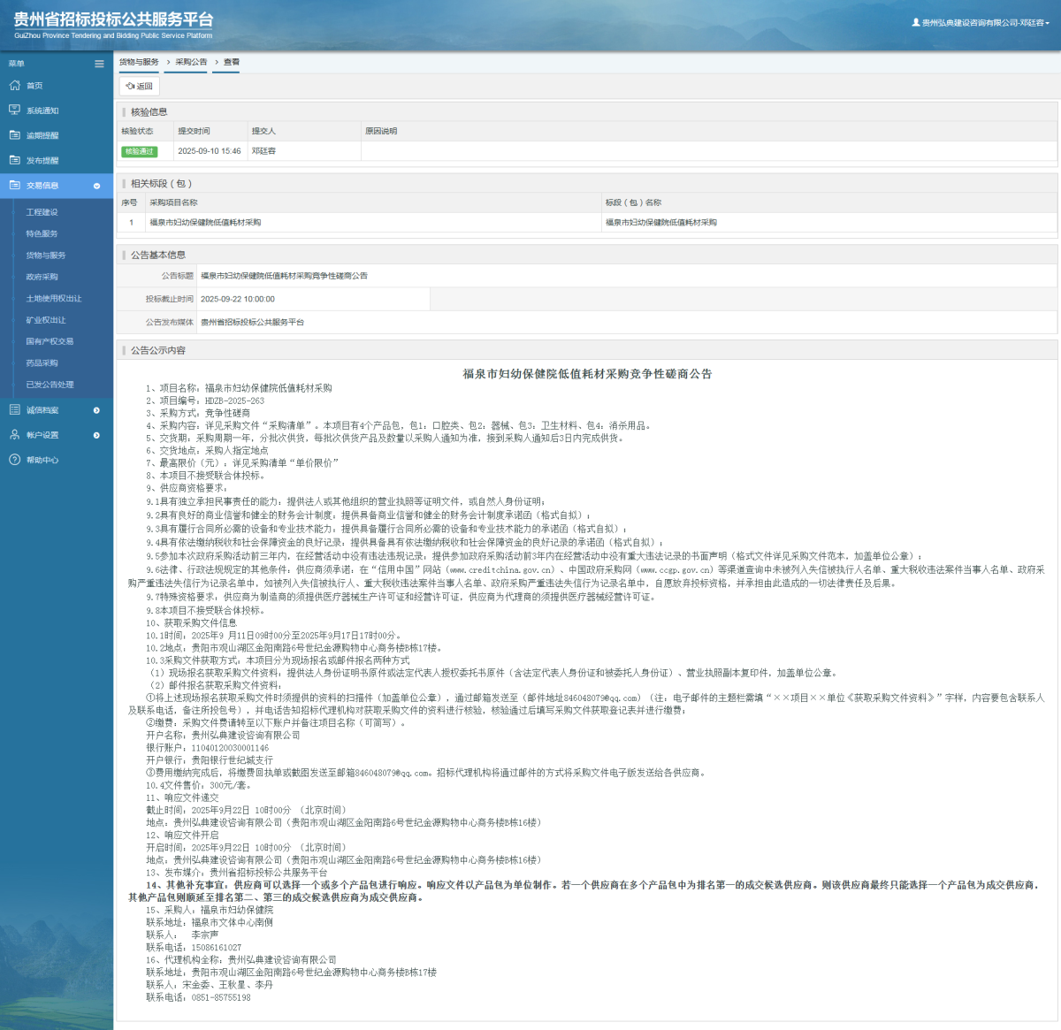Image resolution: width=1061 pixels, height=1030 pixels.
Task: Expand the 帐户设置 submenu arrow
Action: (96, 435)
